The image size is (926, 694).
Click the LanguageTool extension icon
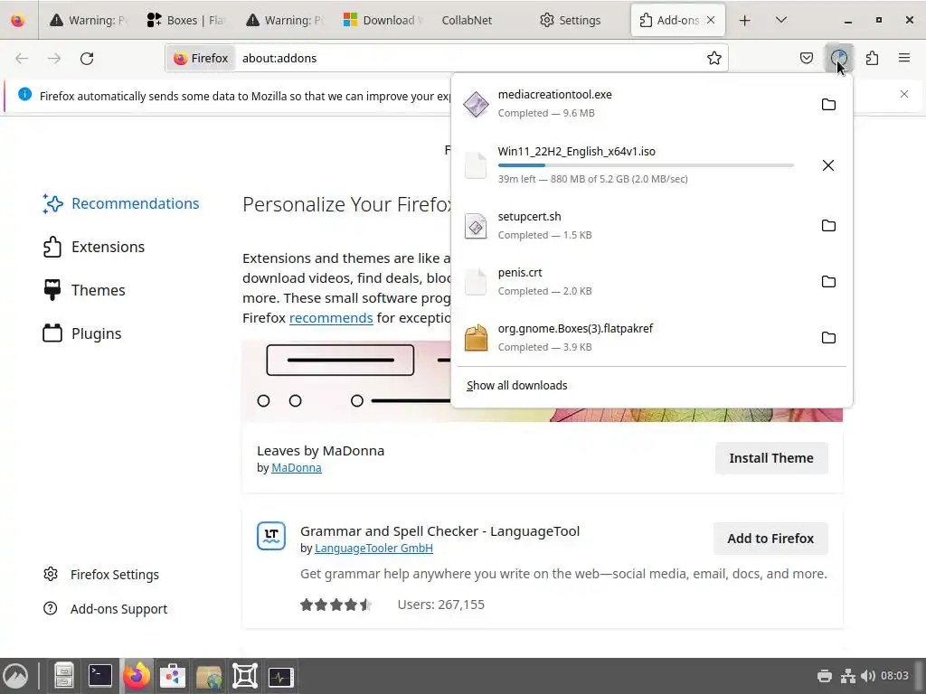[271, 536]
